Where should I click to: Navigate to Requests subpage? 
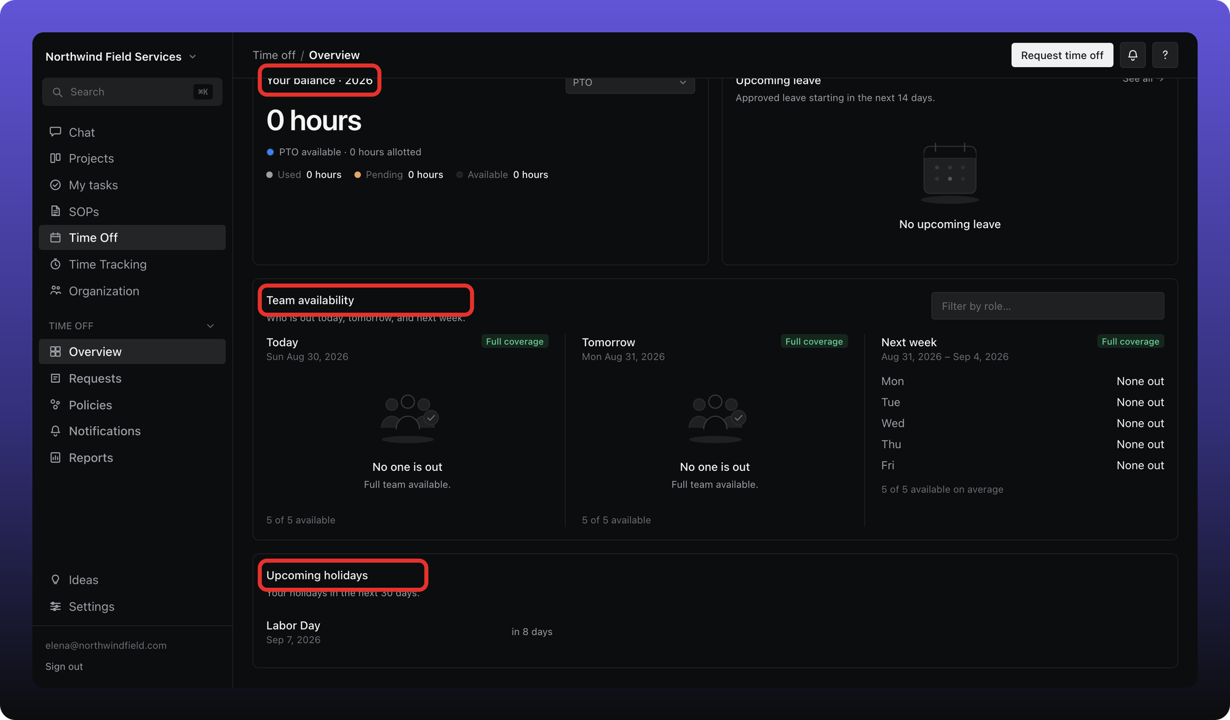pos(132,378)
